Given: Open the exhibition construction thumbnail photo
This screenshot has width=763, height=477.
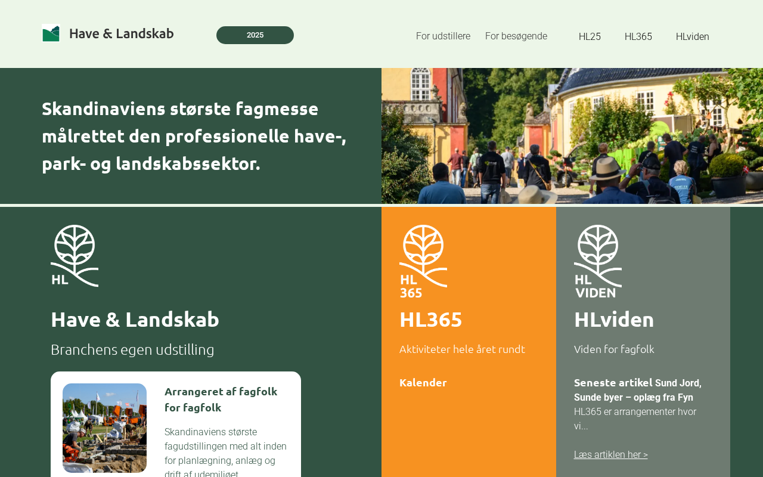Looking at the screenshot, I should point(104,428).
